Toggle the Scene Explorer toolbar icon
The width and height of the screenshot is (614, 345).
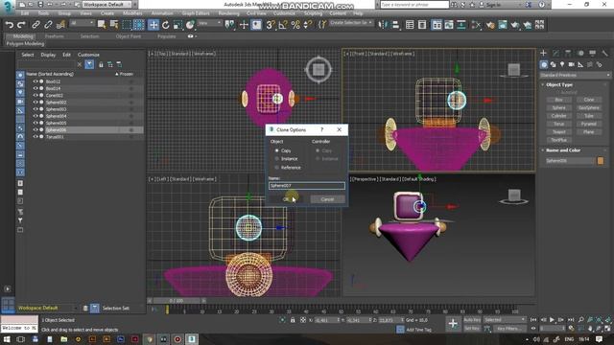point(410,25)
